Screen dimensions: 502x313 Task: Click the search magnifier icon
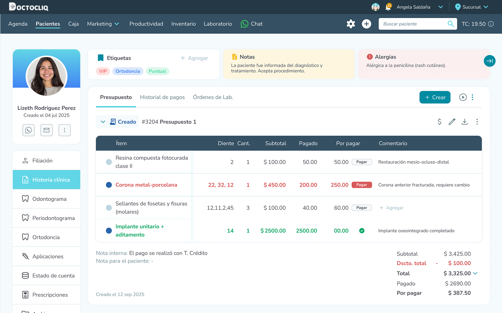pos(451,24)
